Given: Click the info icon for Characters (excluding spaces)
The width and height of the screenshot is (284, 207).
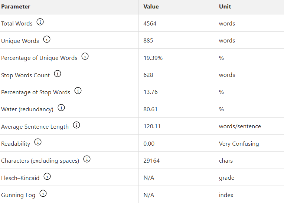Looking at the screenshot, I should click(87, 159).
